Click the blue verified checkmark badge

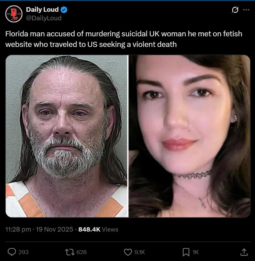(x=64, y=10)
